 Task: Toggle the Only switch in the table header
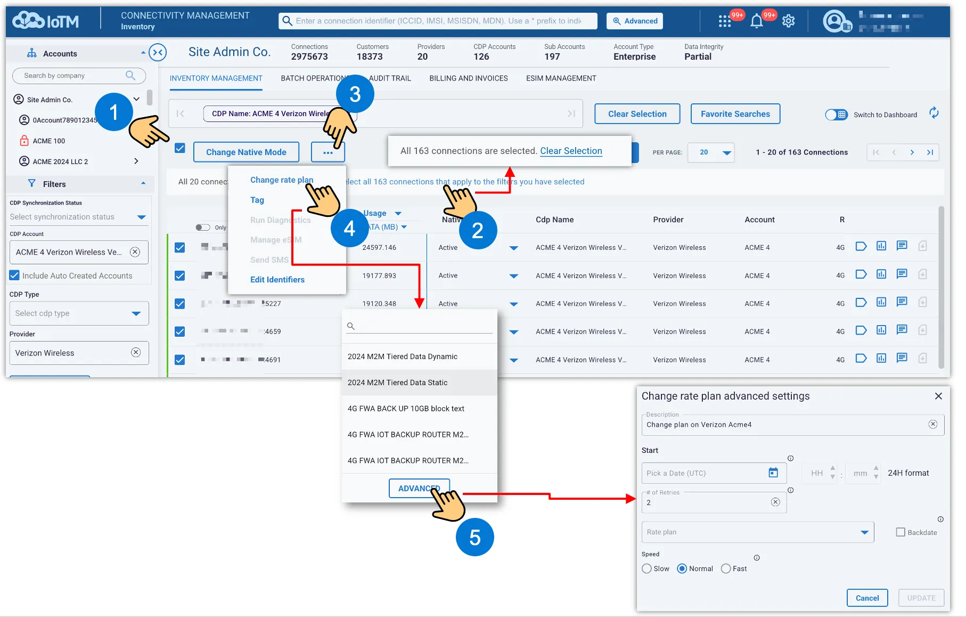coord(203,228)
